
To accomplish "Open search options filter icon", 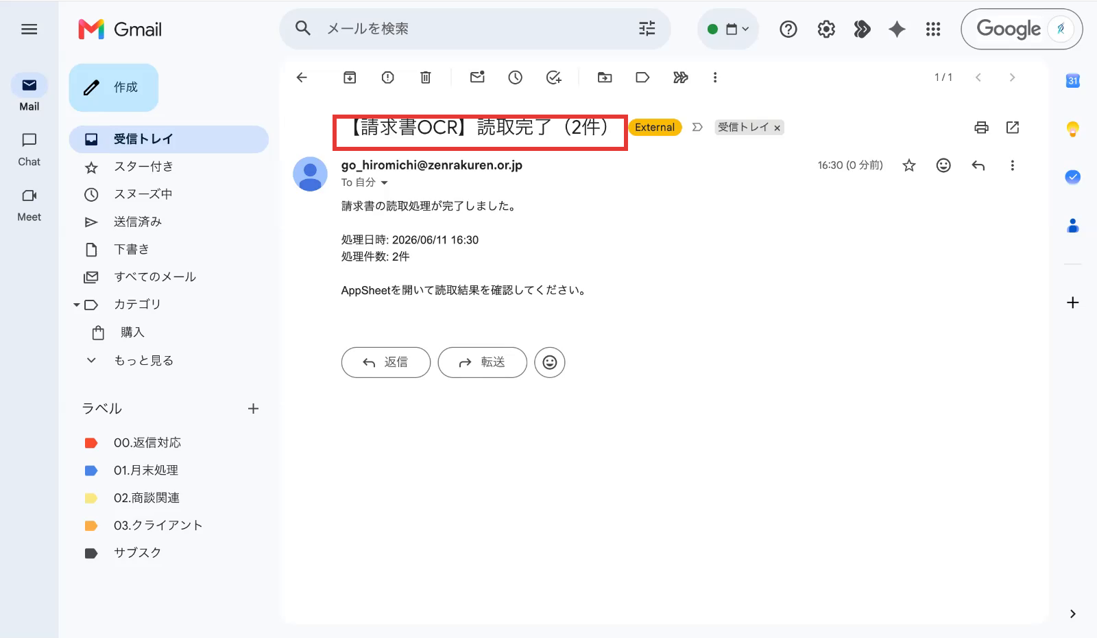I will [x=647, y=28].
